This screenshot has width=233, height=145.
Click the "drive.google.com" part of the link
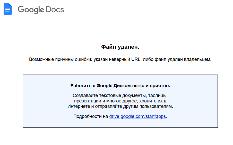point(127,116)
